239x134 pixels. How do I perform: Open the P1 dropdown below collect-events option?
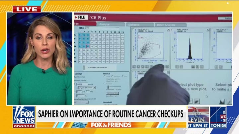point(81,103)
